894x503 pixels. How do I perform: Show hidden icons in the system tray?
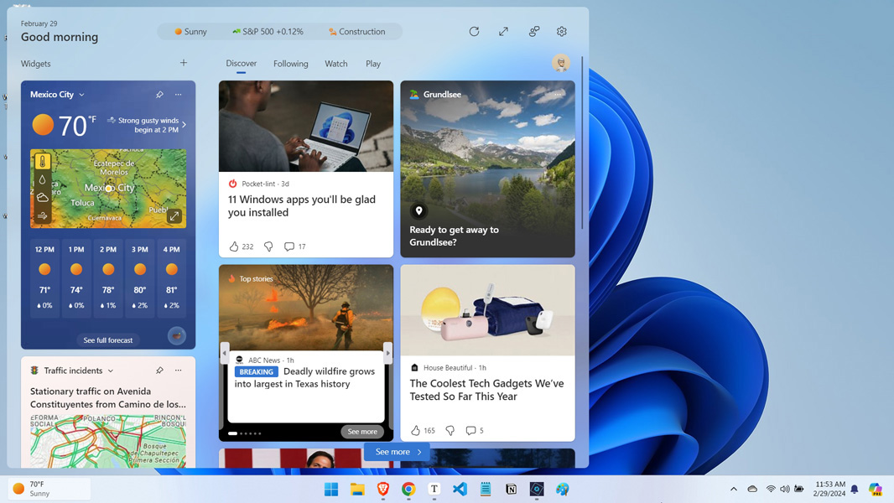(x=734, y=489)
